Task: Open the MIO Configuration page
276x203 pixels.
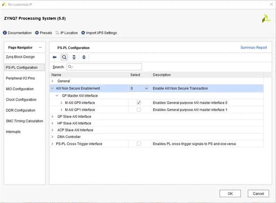Action: (20, 89)
